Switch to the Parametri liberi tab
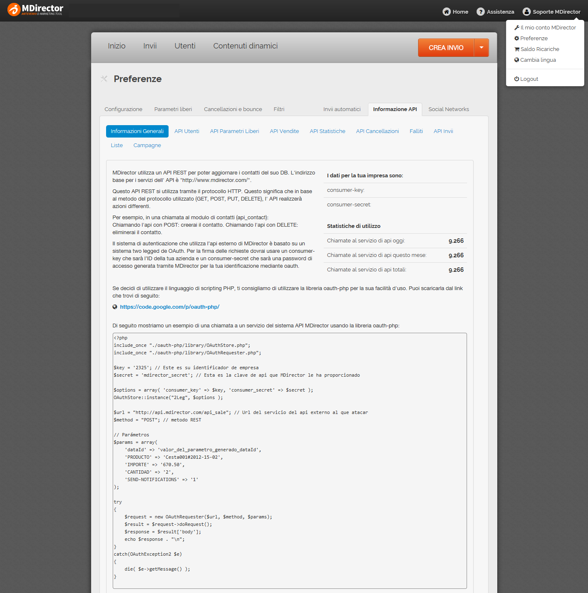Screen dimensions: 588x593 [173, 109]
